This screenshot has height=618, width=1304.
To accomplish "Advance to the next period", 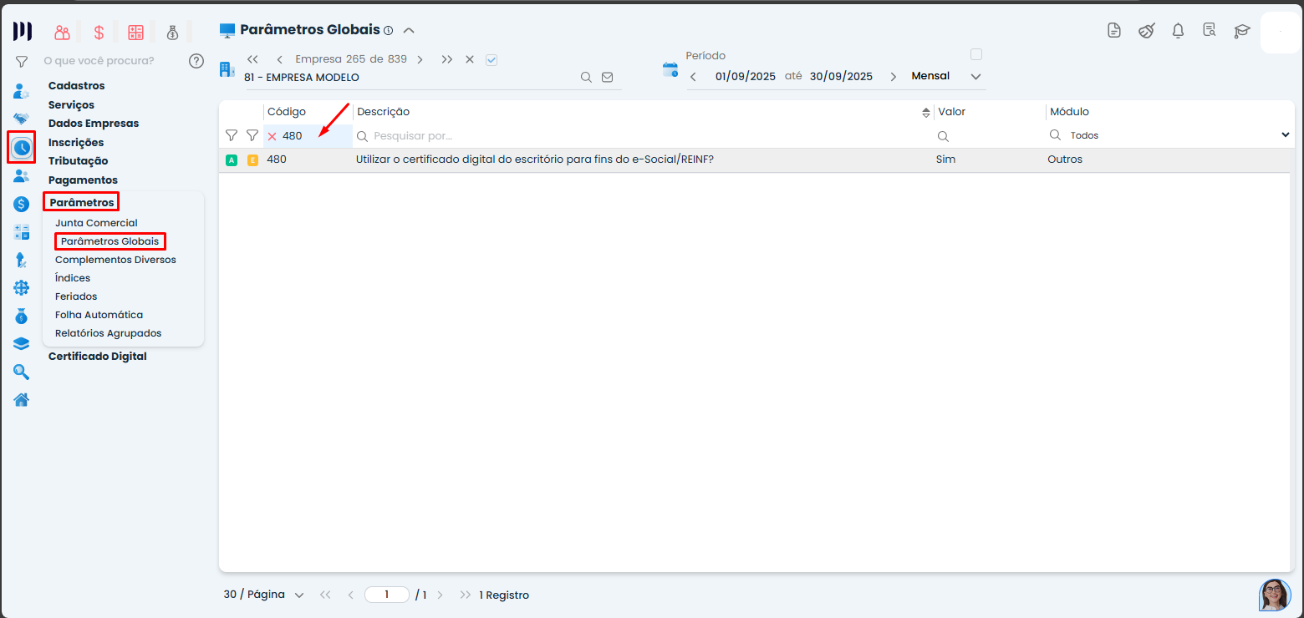I will [x=893, y=77].
